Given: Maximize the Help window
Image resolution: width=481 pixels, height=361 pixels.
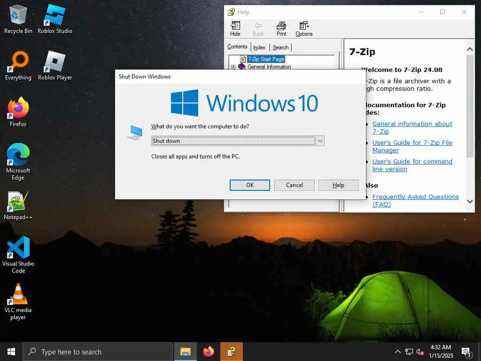Looking at the screenshot, I should [442, 12].
